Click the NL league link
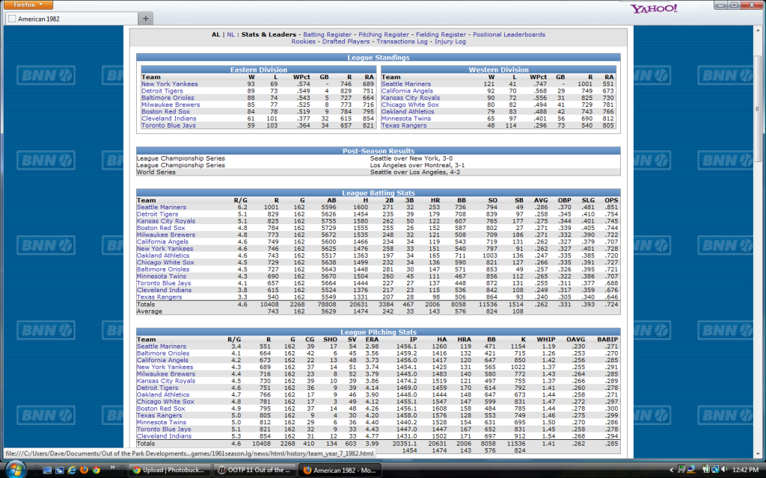 point(230,34)
